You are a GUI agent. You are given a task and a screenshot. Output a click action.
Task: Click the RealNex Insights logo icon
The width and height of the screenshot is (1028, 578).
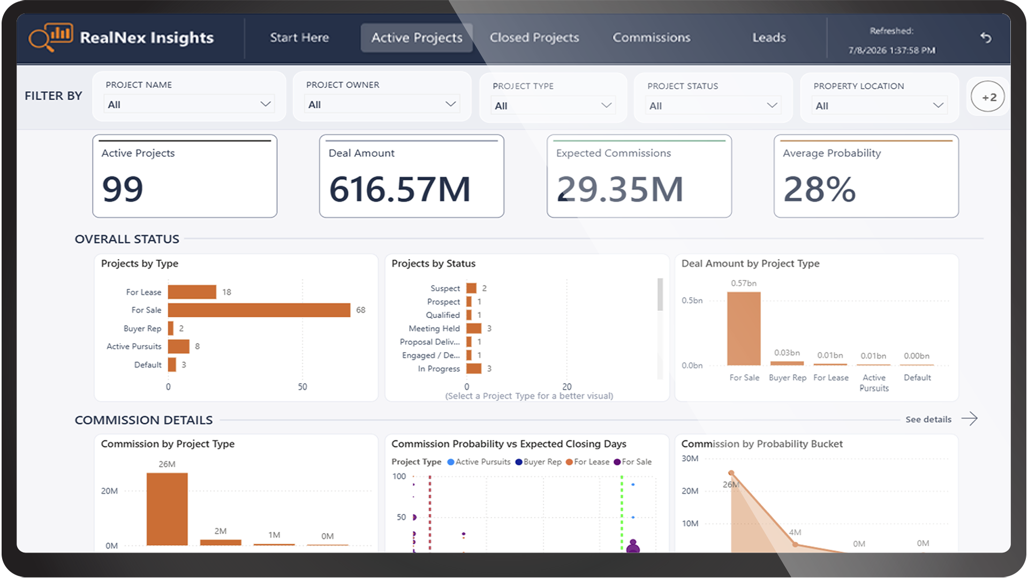pyautogui.click(x=51, y=37)
